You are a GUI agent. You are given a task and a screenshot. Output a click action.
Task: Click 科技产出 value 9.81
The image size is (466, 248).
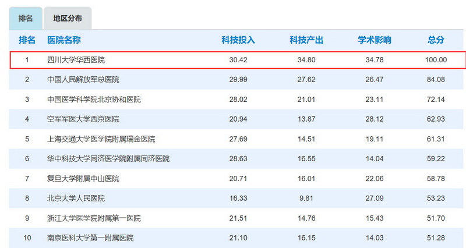(x=306, y=198)
